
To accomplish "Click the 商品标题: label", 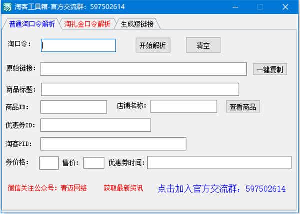I will (21, 89).
